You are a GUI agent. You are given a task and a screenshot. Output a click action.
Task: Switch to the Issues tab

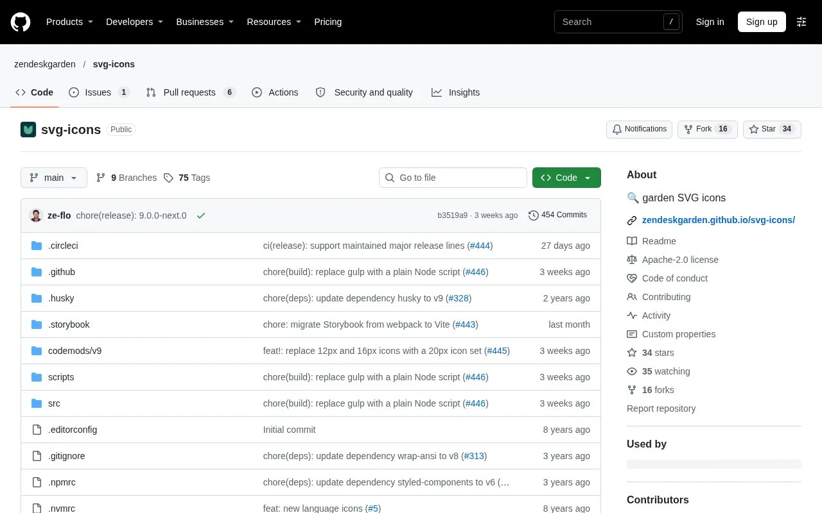(99, 92)
